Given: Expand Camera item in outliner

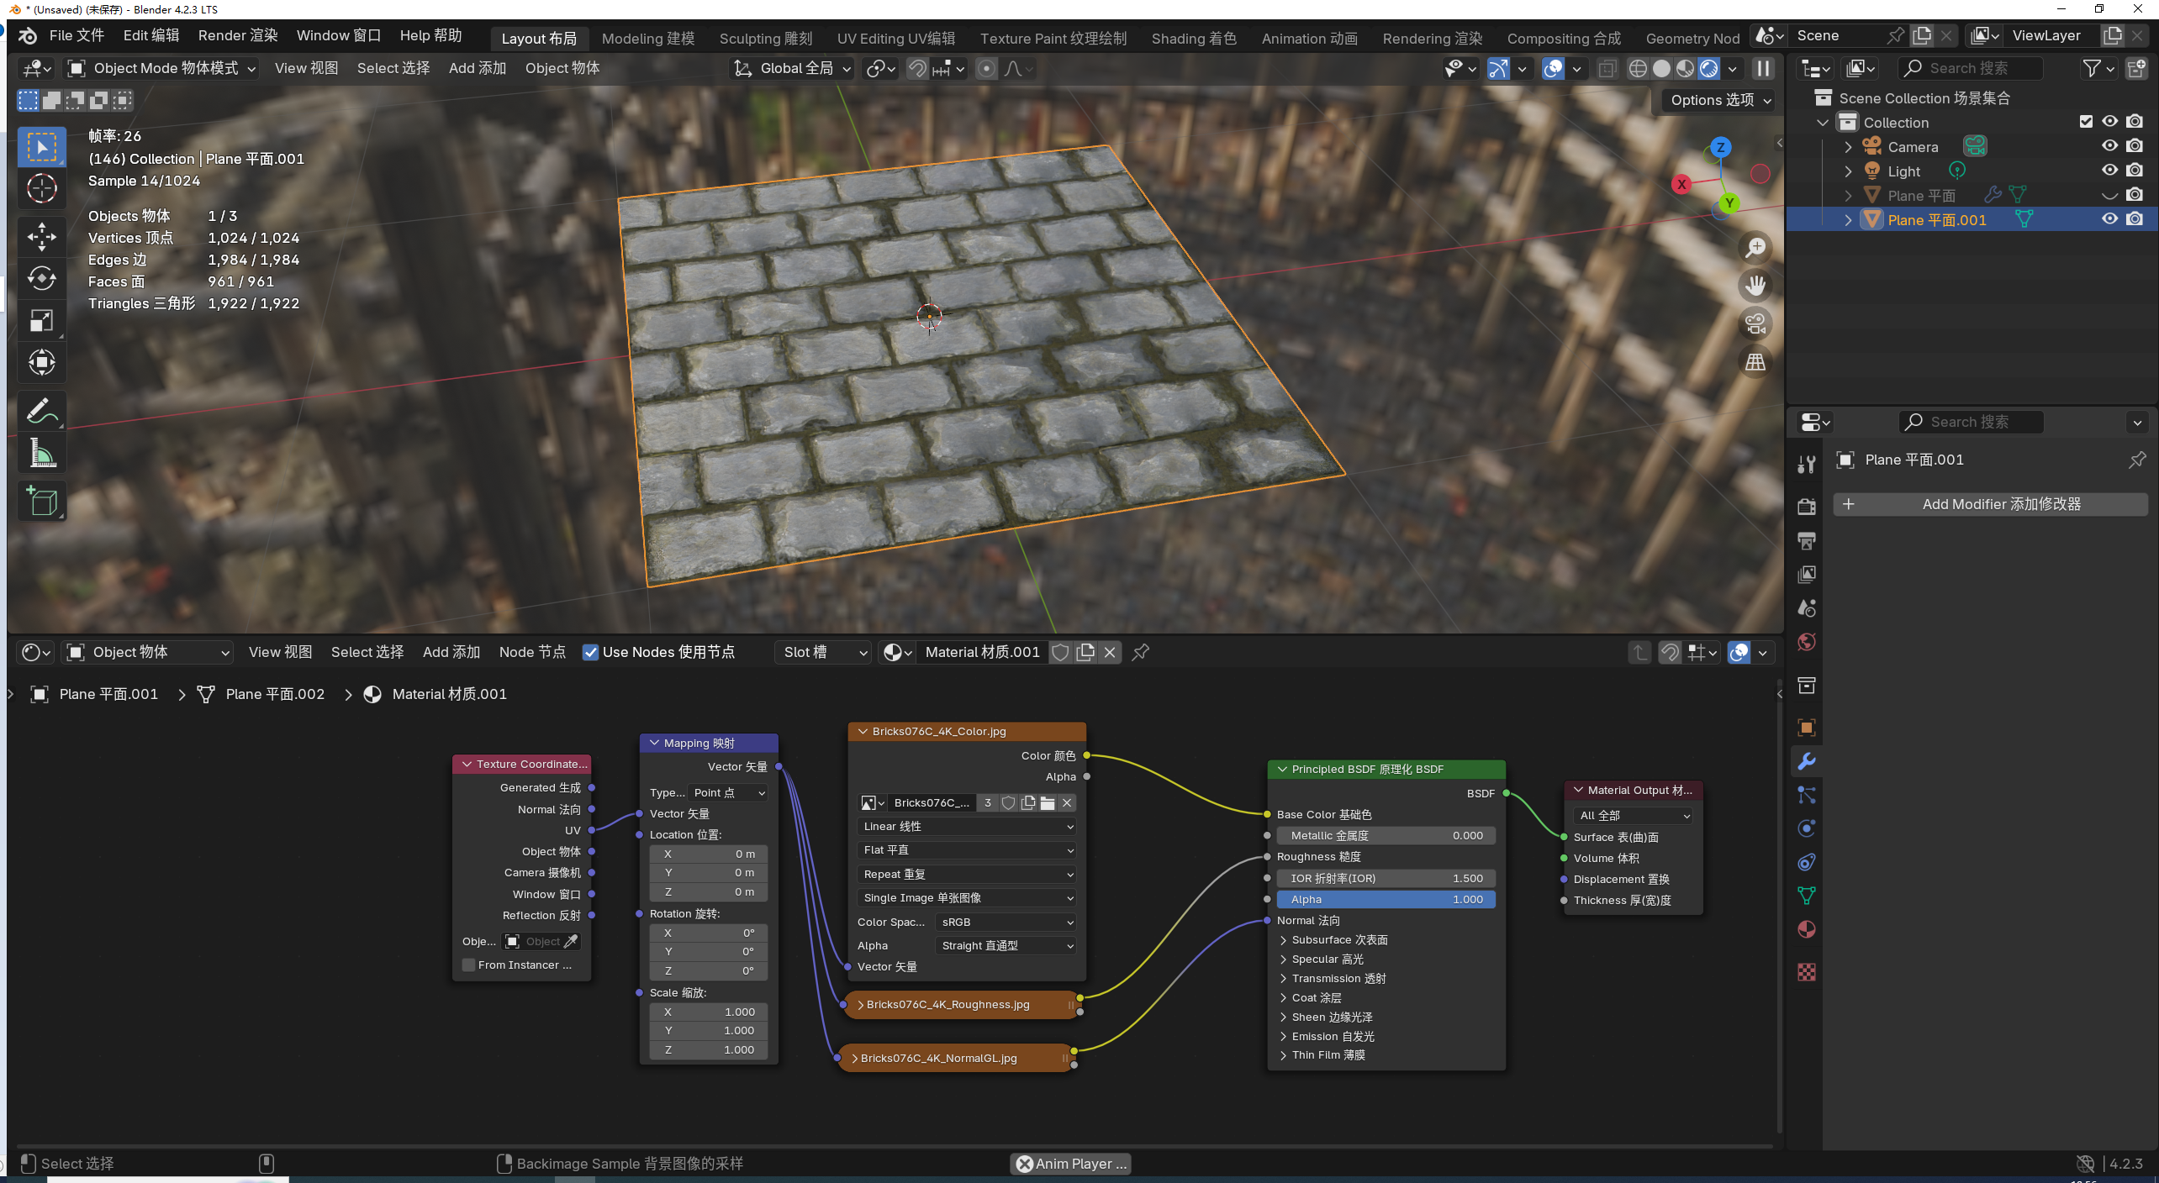Looking at the screenshot, I should click(x=1848, y=146).
